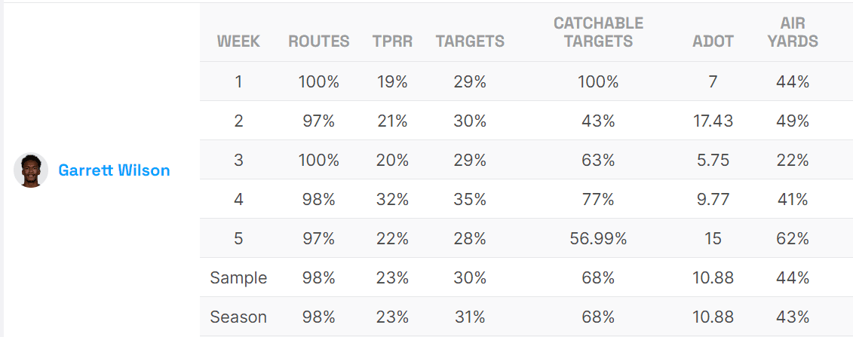This screenshot has height=337, width=853.
Task: Sort by the ADOT column header
Action: (x=713, y=41)
